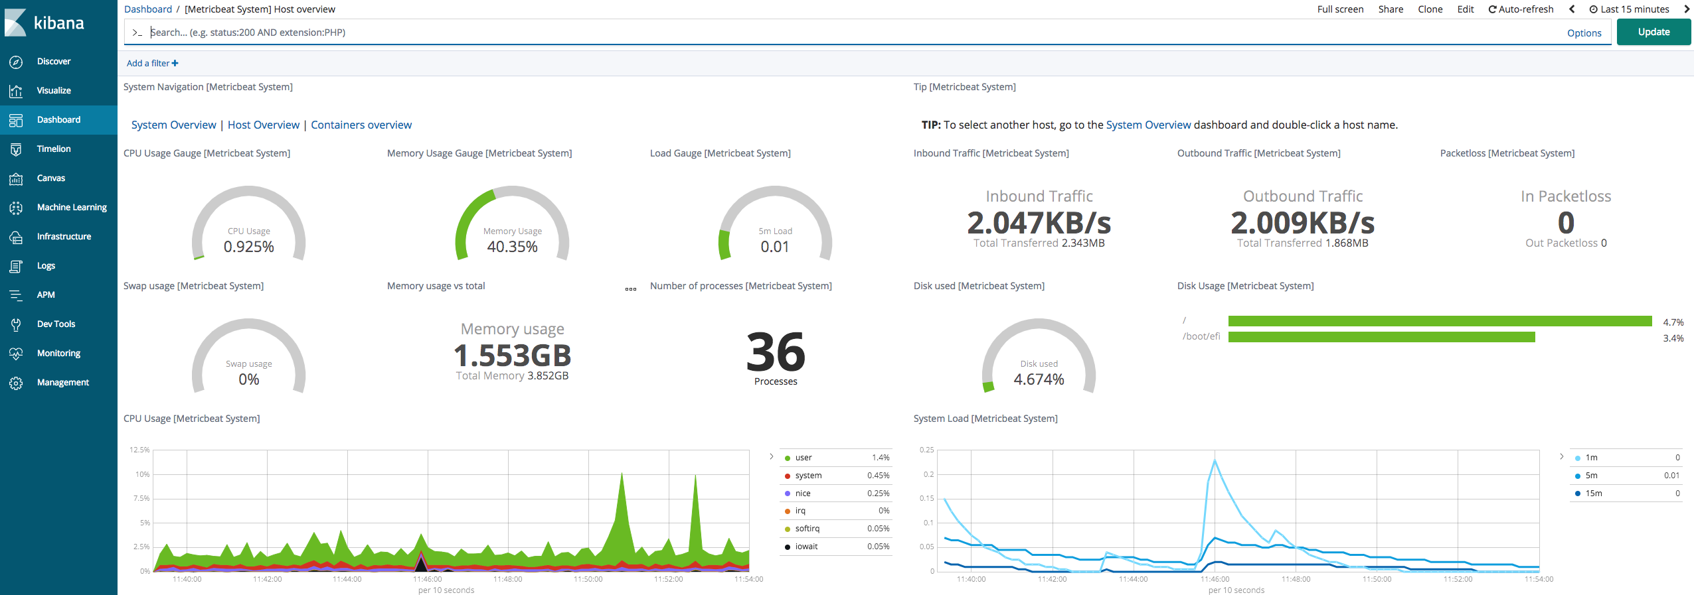Click Dashboard breadcrumb link
Image resolution: width=1694 pixels, height=595 pixels.
148,9
